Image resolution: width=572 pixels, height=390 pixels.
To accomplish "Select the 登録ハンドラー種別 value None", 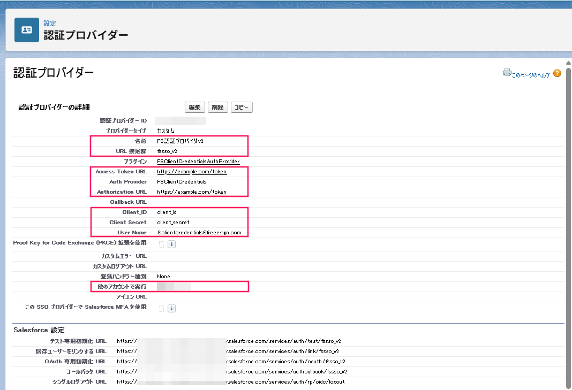I will (163, 277).
